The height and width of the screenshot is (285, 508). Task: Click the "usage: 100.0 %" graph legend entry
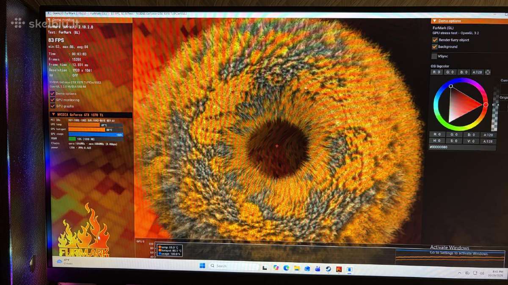[x=170, y=254]
